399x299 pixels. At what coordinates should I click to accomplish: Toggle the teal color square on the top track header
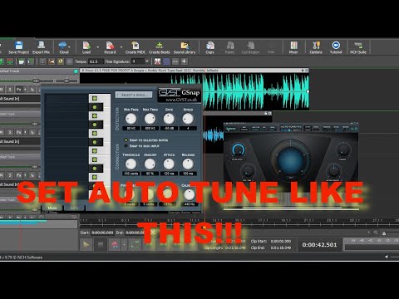(x=76, y=71)
